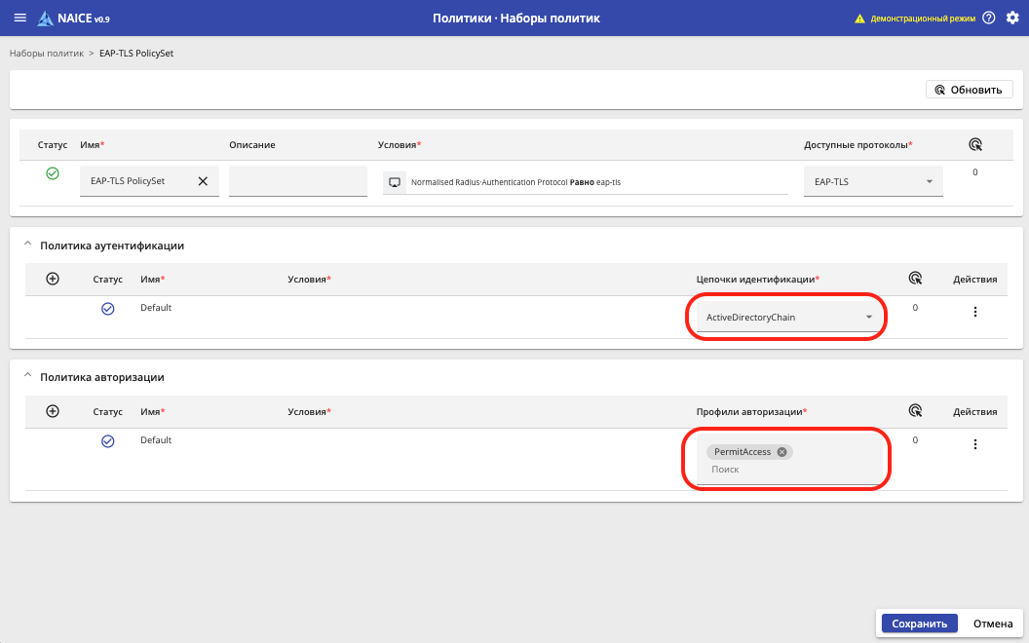
Task: Click the hit counter icon in policy set header
Action: coord(975,144)
